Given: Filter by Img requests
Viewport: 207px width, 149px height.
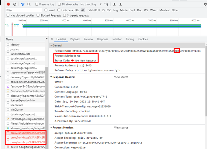Looking at the screenshot, I should point(116,10).
